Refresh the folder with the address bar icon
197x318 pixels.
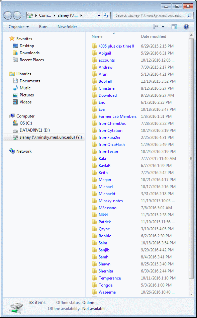pos(106,15)
